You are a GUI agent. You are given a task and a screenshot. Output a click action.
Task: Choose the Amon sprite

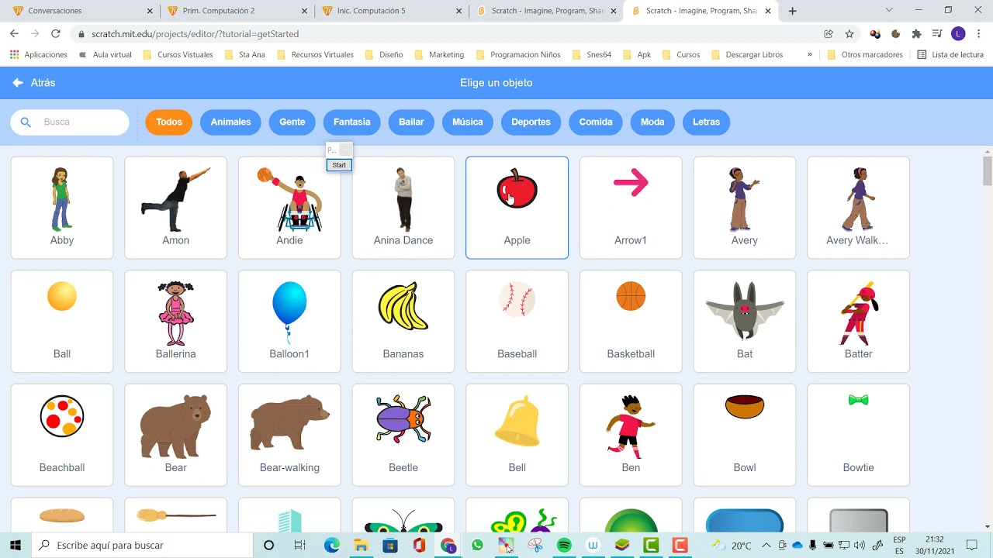[176, 208]
